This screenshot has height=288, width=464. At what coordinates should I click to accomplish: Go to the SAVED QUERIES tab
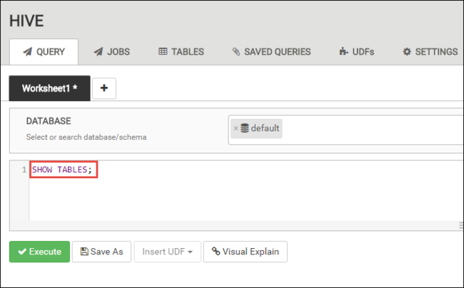click(x=271, y=52)
